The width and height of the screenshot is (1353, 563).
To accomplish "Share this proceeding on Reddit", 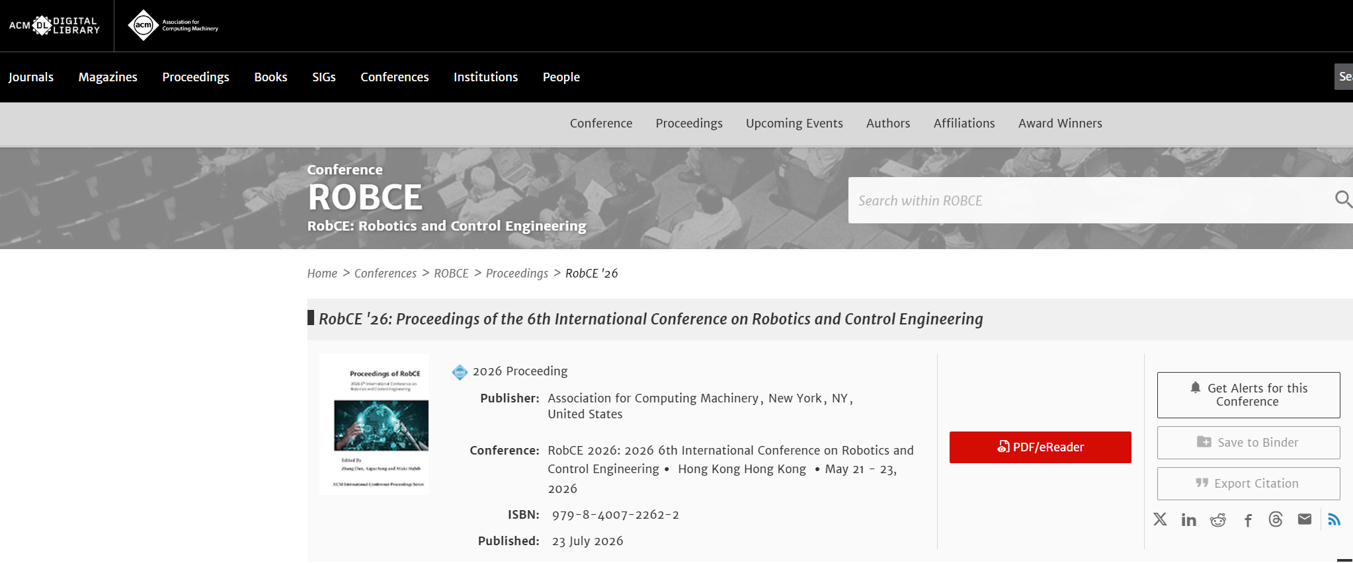I will [x=1218, y=520].
